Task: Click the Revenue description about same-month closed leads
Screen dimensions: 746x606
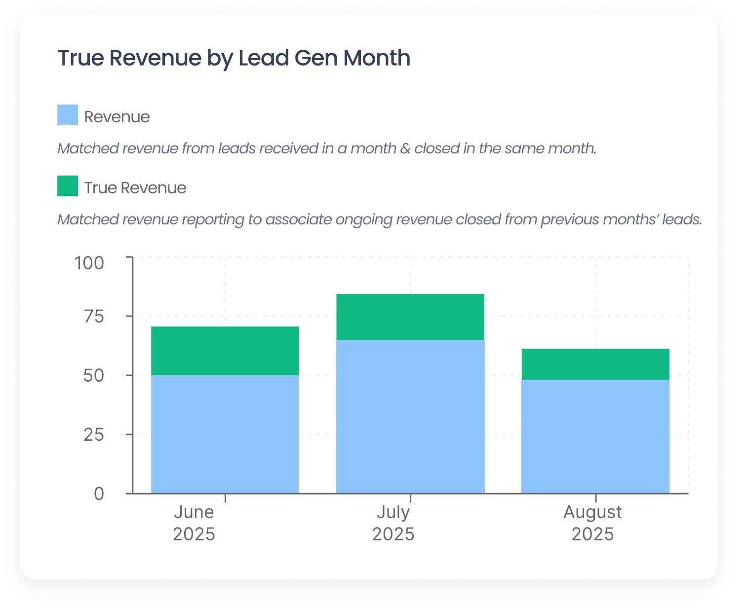Action: [x=327, y=148]
